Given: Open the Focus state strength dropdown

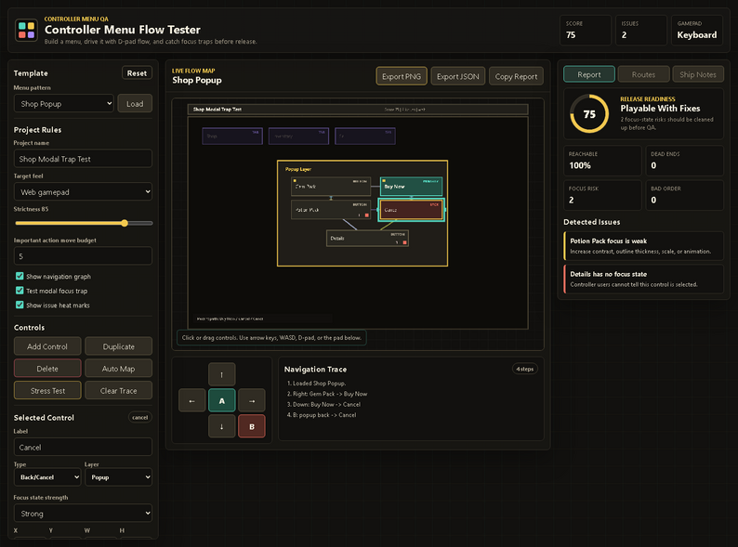Looking at the screenshot, I should click(83, 514).
